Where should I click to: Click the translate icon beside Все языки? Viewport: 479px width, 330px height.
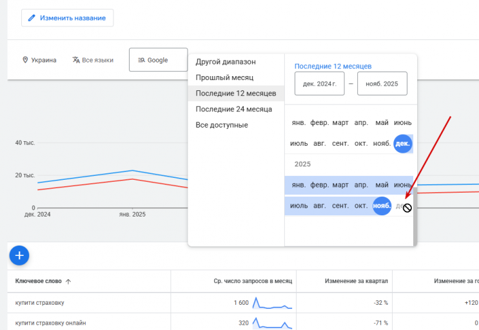(x=76, y=60)
